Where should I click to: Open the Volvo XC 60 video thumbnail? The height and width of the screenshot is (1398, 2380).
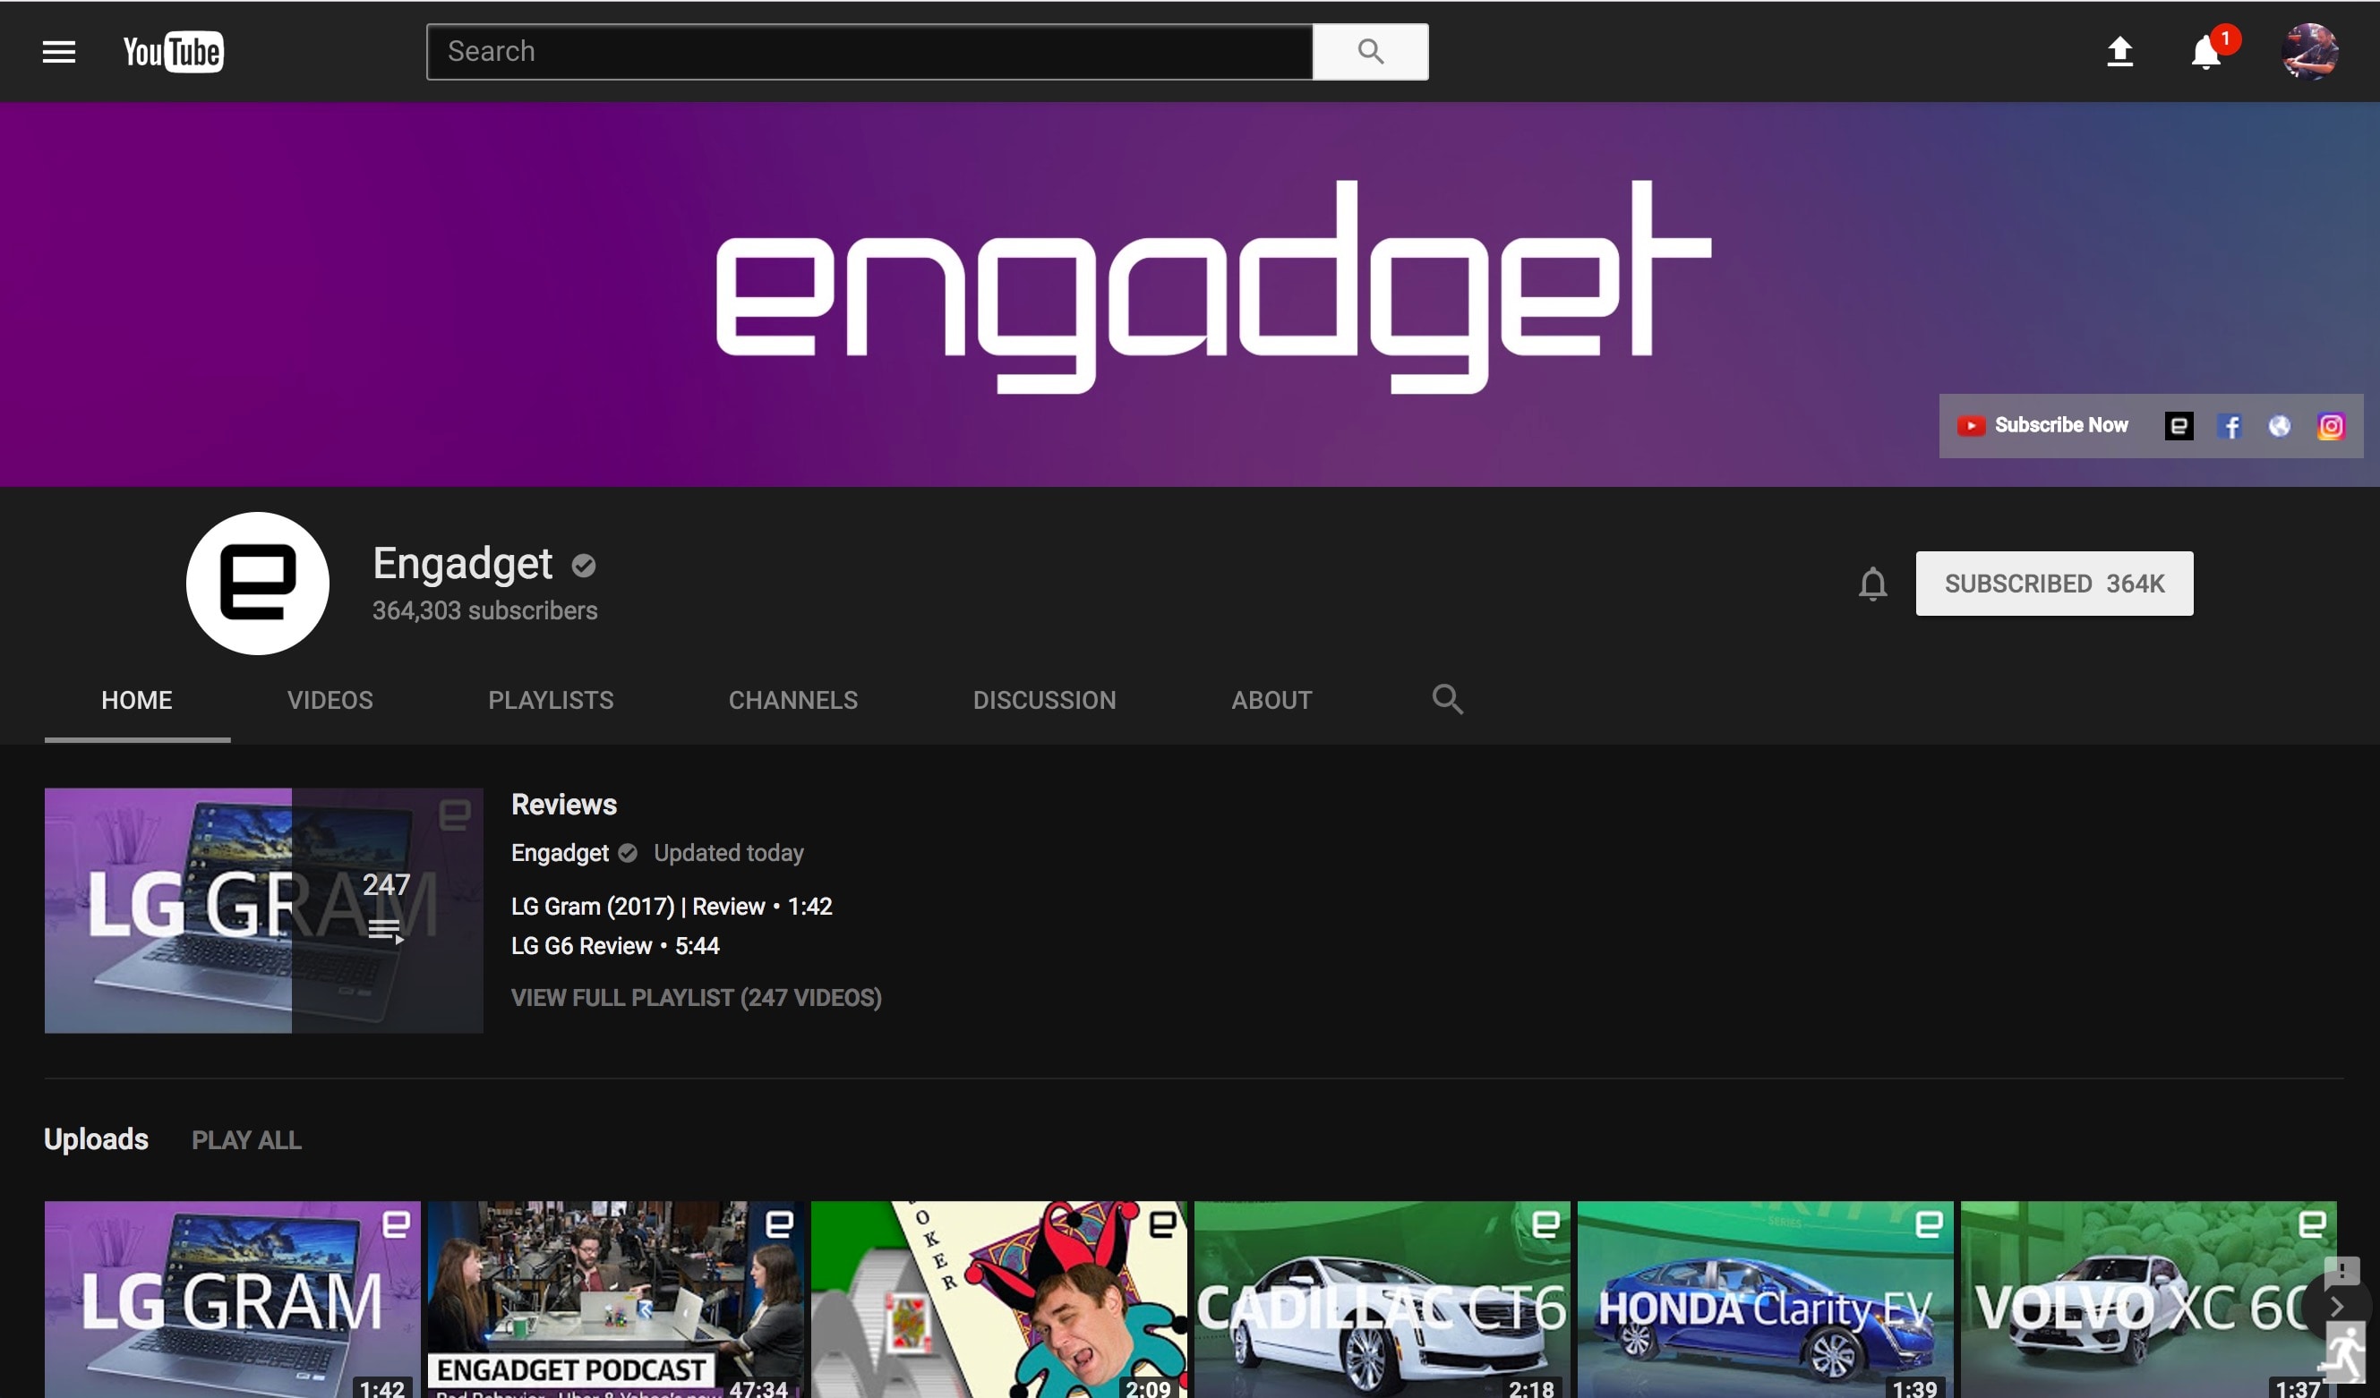coord(2149,1300)
